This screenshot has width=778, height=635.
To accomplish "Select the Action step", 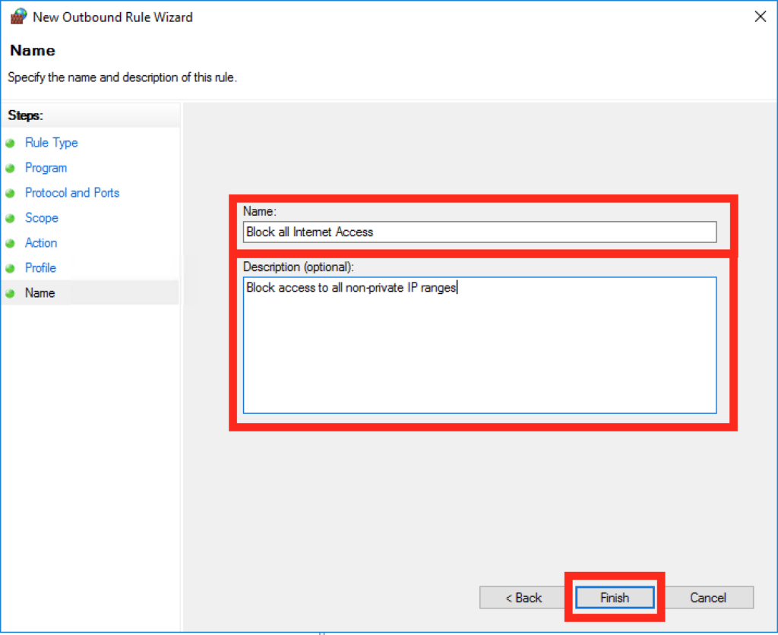I will [x=40, y=243].
